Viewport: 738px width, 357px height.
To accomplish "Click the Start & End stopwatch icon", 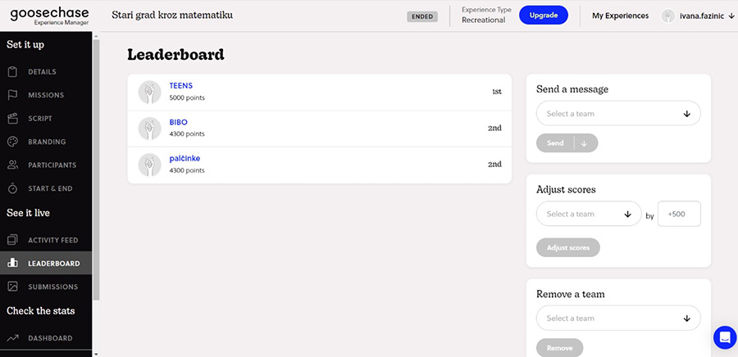I will click(12, 188).
